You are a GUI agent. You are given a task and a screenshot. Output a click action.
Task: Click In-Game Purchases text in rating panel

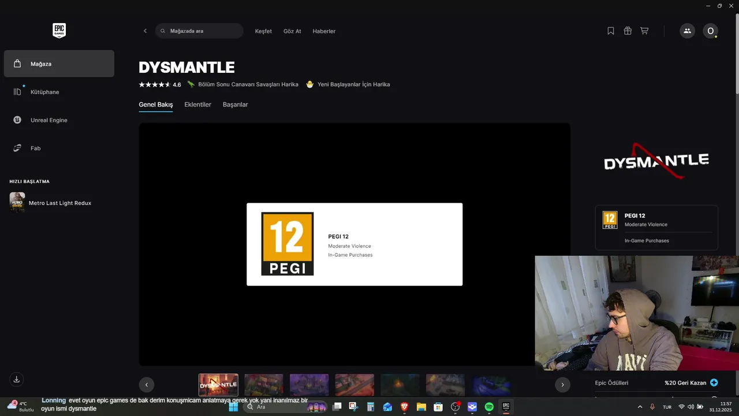pos(647,240)
